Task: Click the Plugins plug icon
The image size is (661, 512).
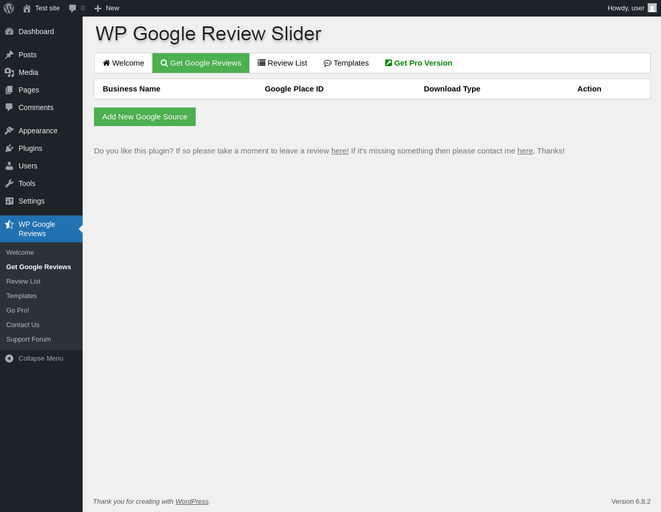Action: pyautogui.click(x=9, y=148)
